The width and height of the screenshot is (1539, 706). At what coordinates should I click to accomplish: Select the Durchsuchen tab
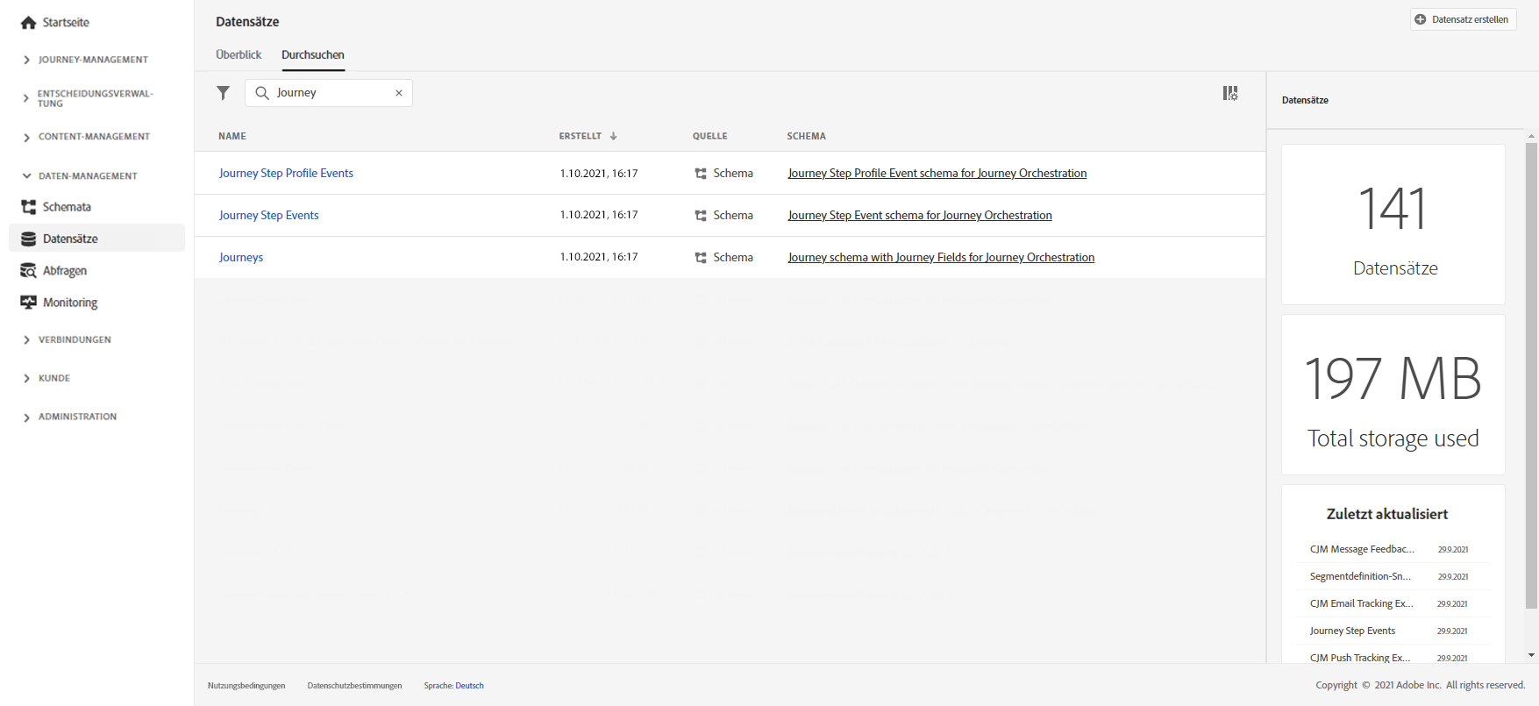[313, 54]
